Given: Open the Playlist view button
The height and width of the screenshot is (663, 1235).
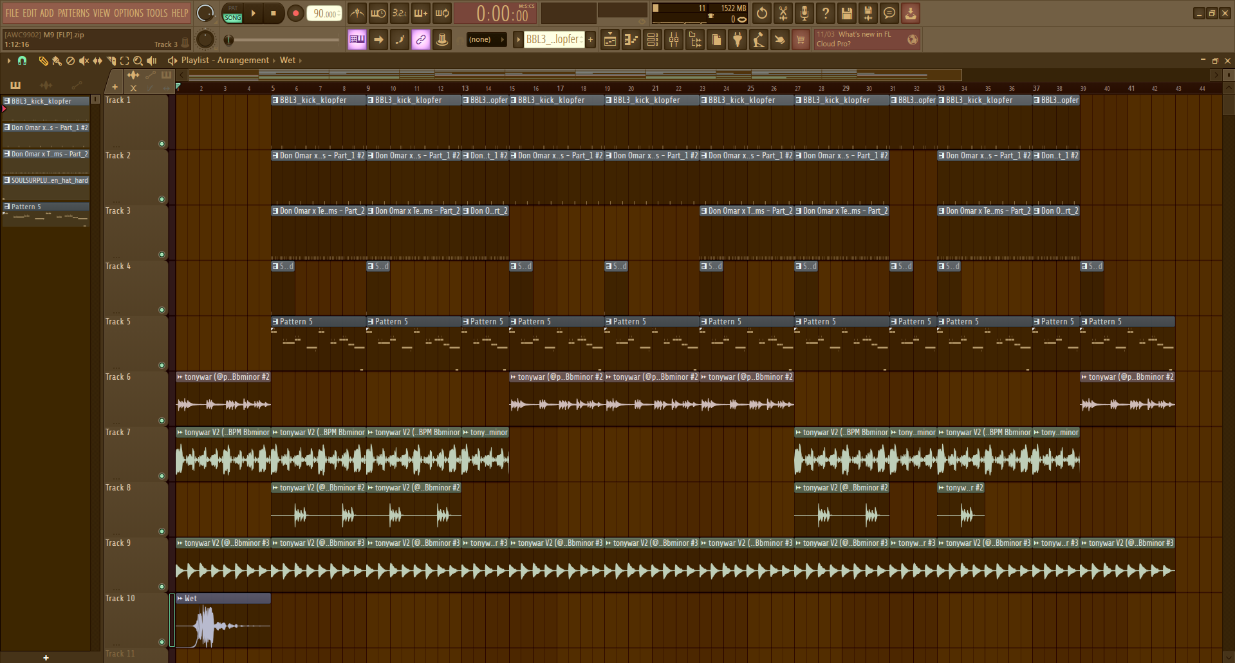Looking at the screenshot, I should point(609,40).
